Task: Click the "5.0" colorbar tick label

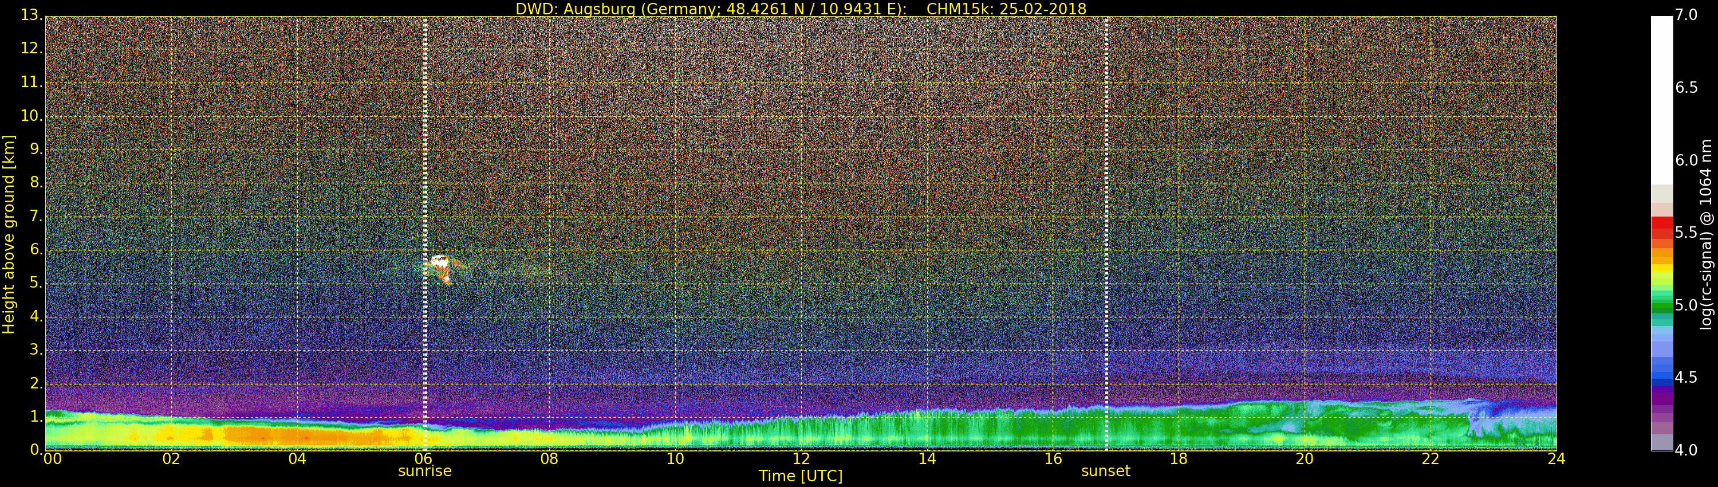Action: [1687, 305]
